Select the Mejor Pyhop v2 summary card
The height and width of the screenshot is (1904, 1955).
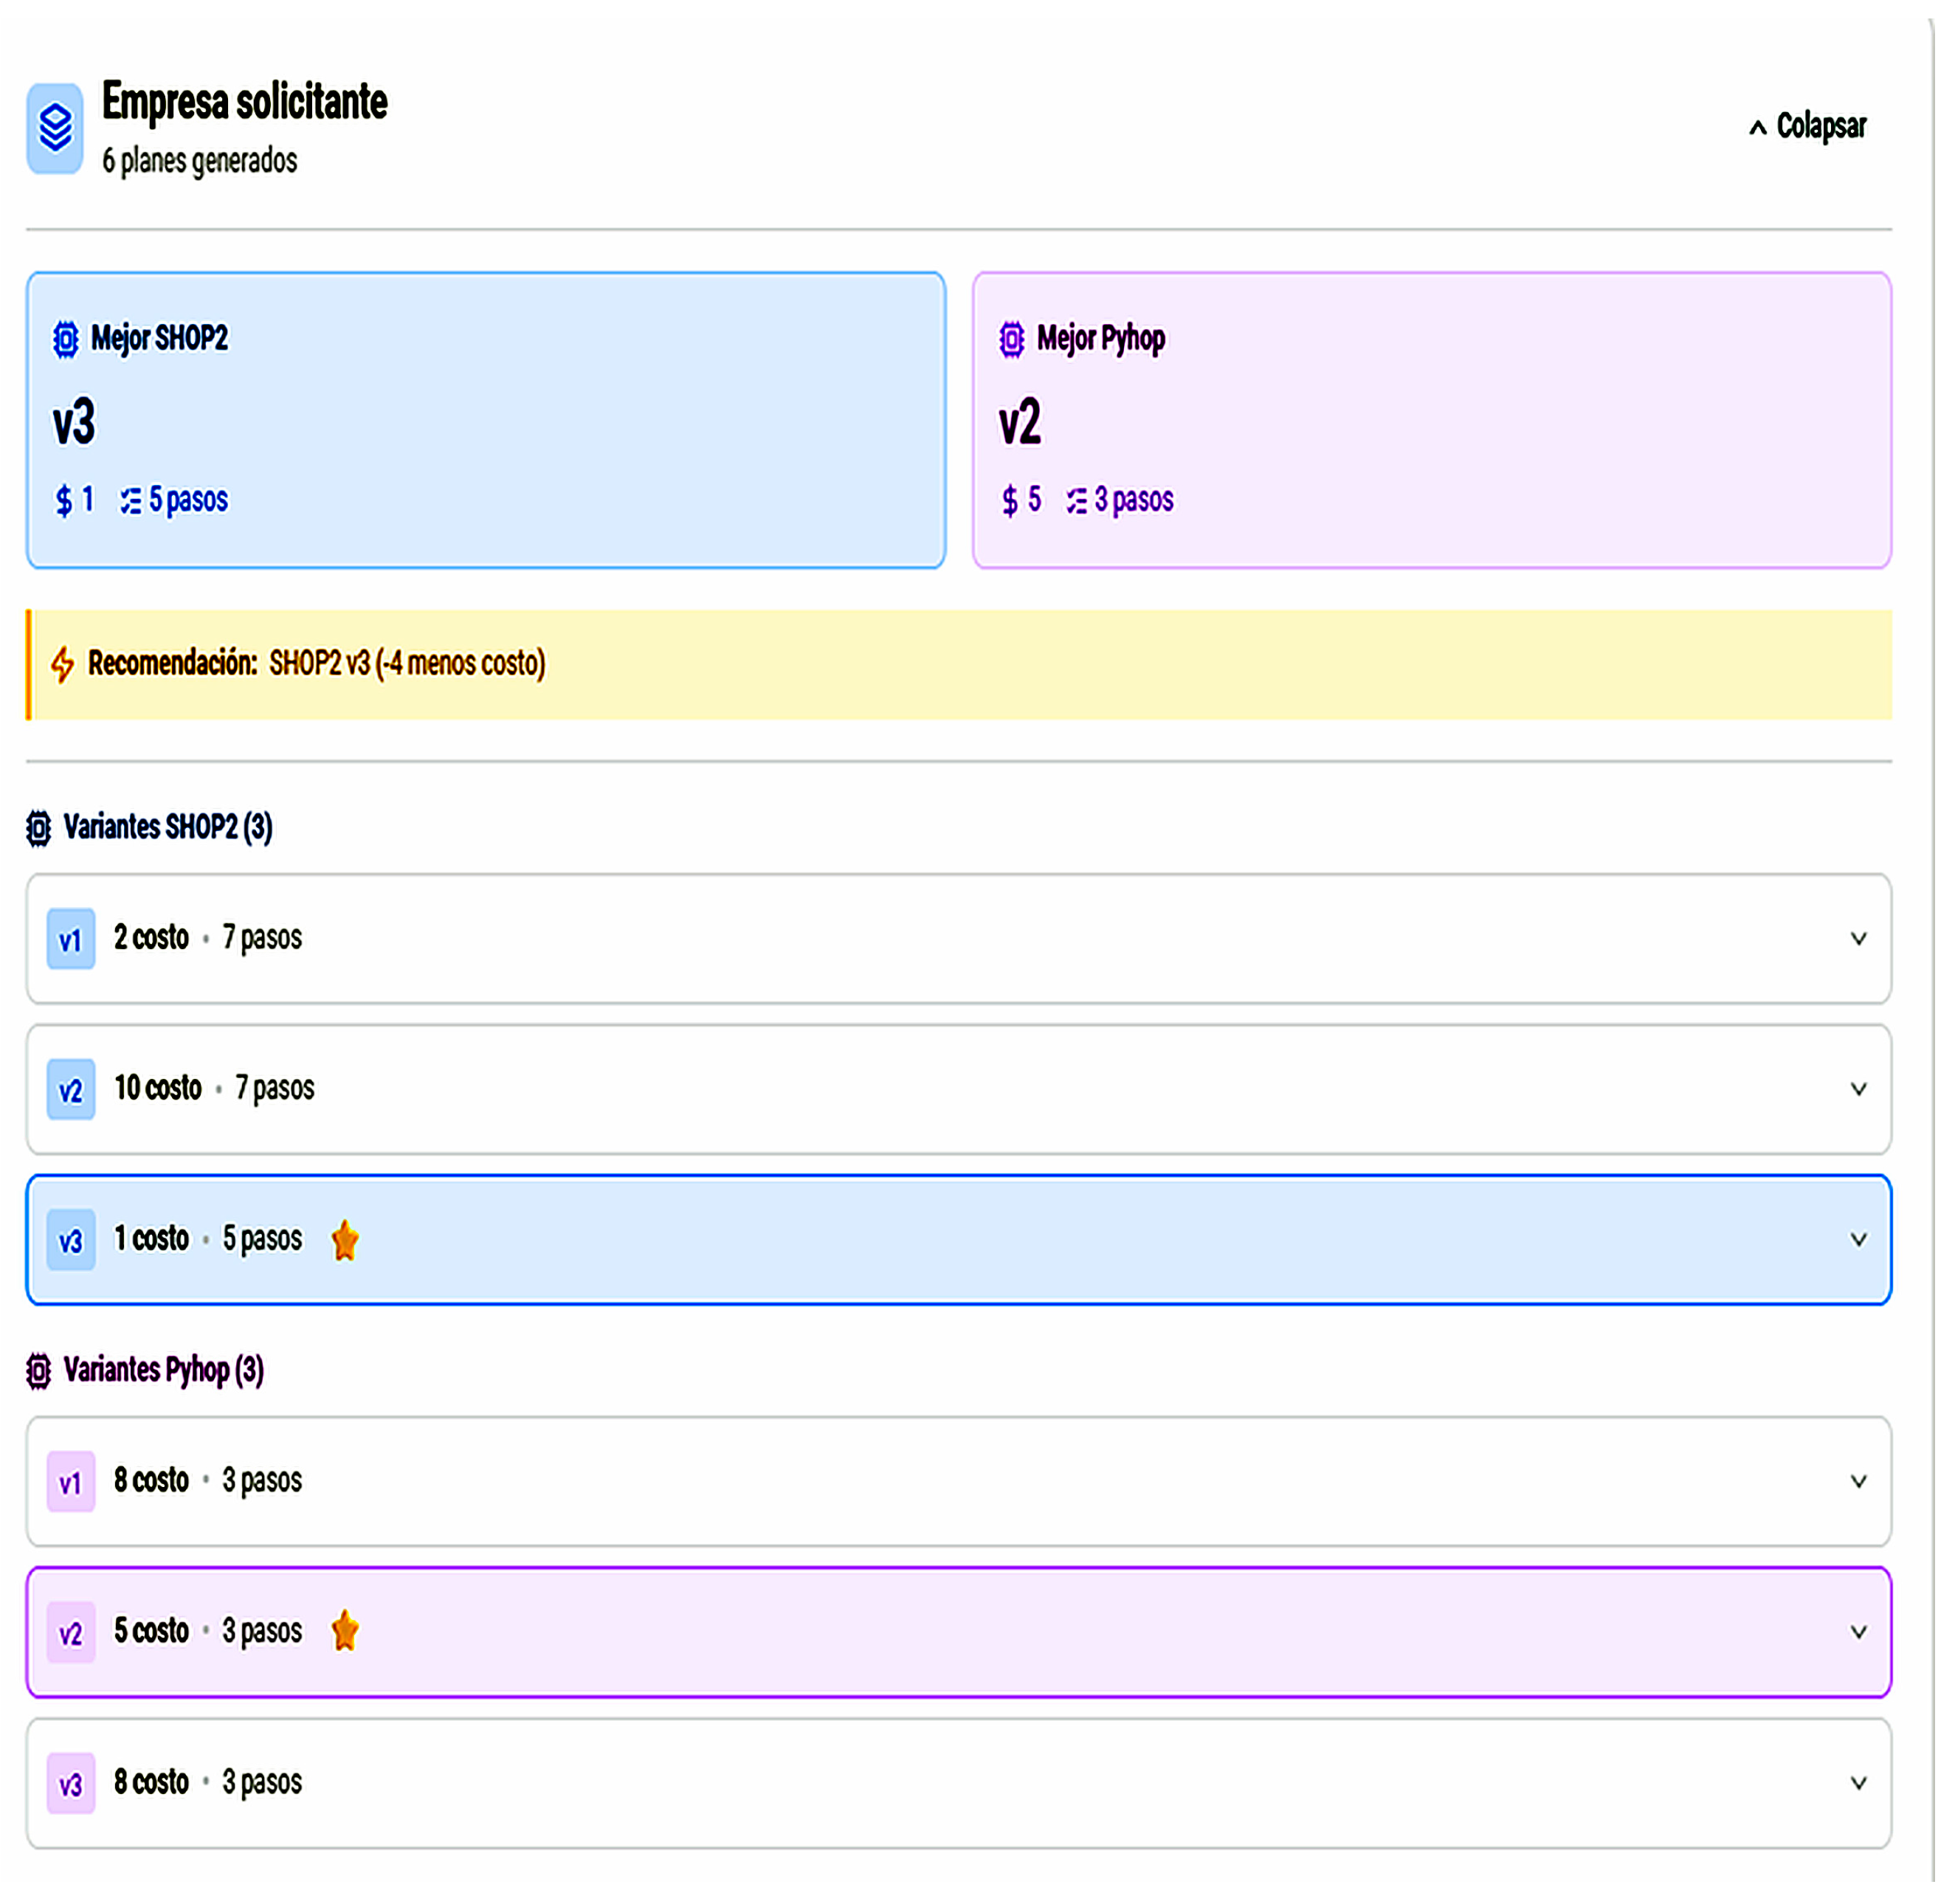pyautogui.click(x=1431, y=420)
